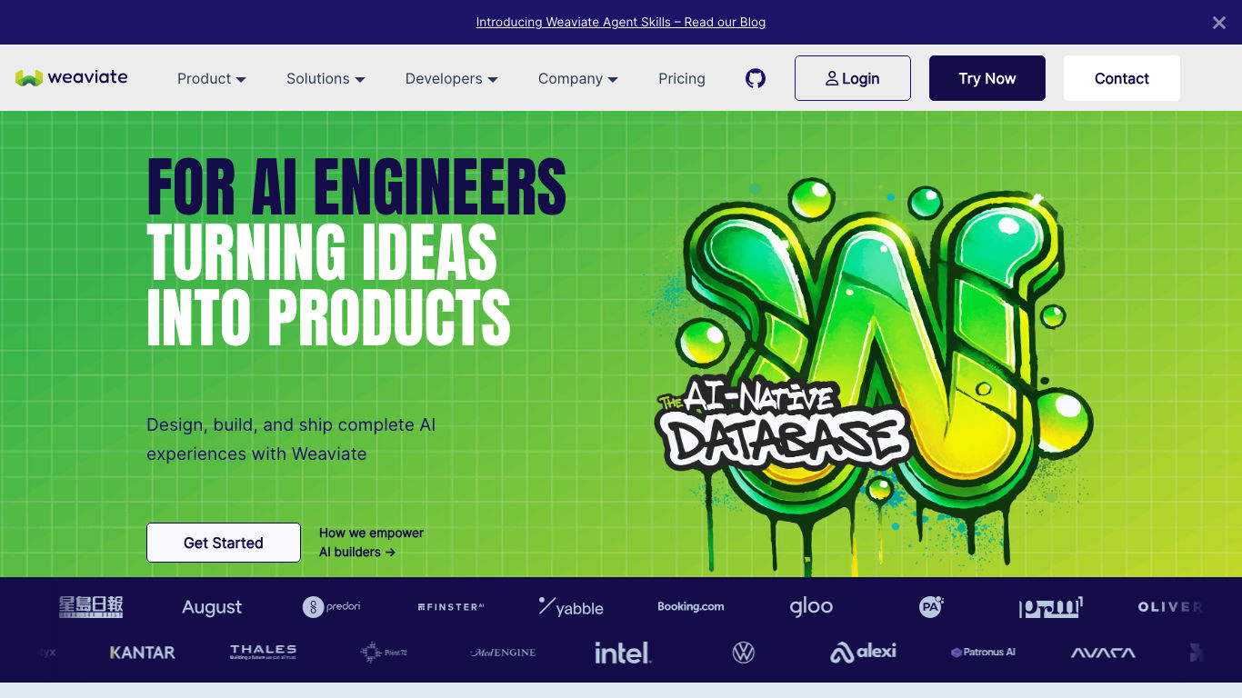Close the announcement banner

click(1219, 23)
